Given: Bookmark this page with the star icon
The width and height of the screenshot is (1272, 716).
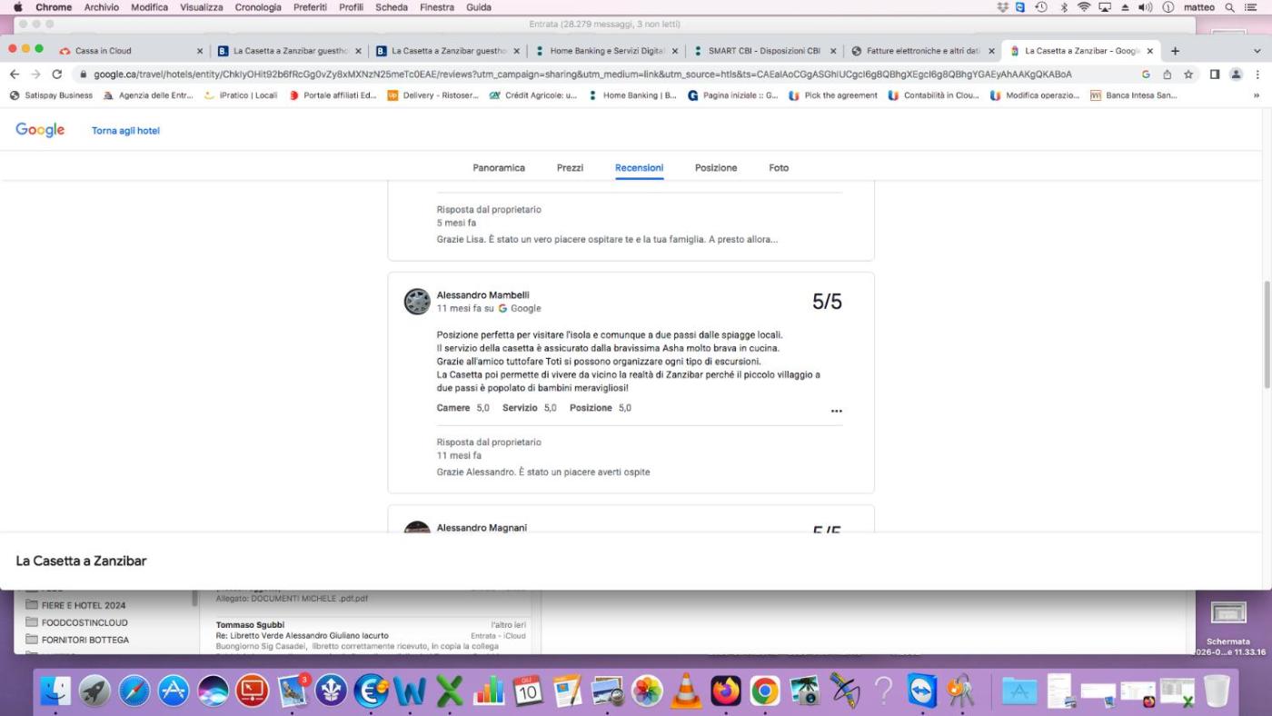Looking at the screenshot, I should point(1188,75).
